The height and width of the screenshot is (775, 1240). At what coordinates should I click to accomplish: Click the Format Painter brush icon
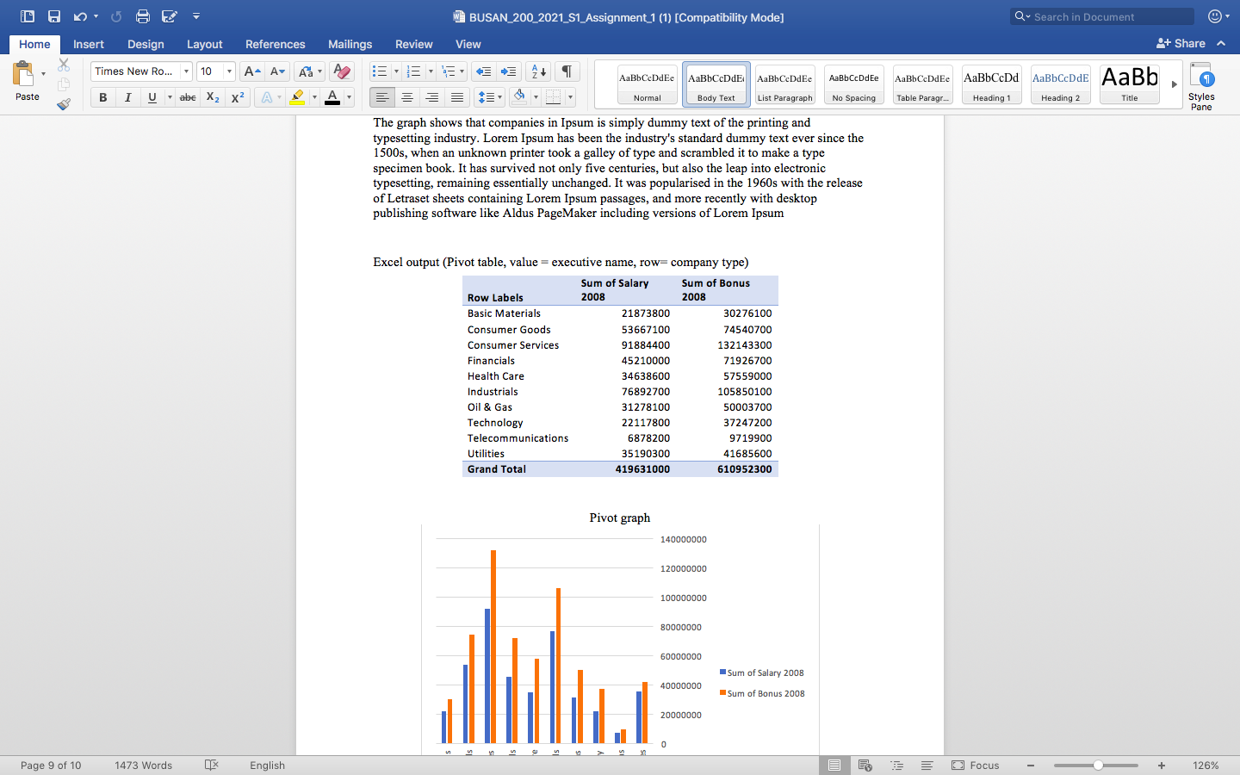64,104
